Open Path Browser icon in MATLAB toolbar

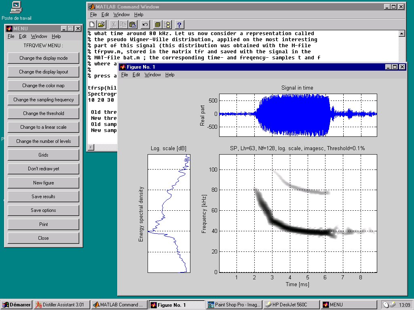tap(167, 25)
